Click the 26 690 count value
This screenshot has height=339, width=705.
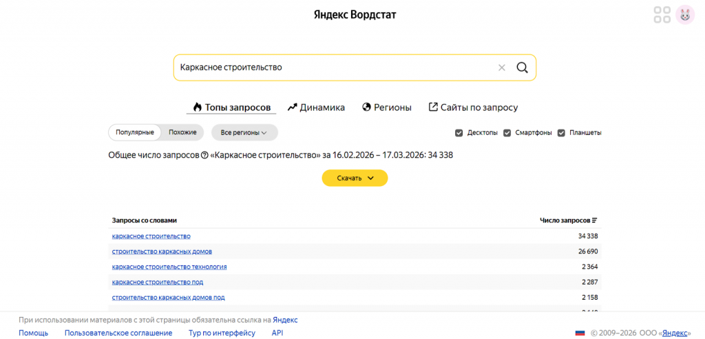coord(588,251)
